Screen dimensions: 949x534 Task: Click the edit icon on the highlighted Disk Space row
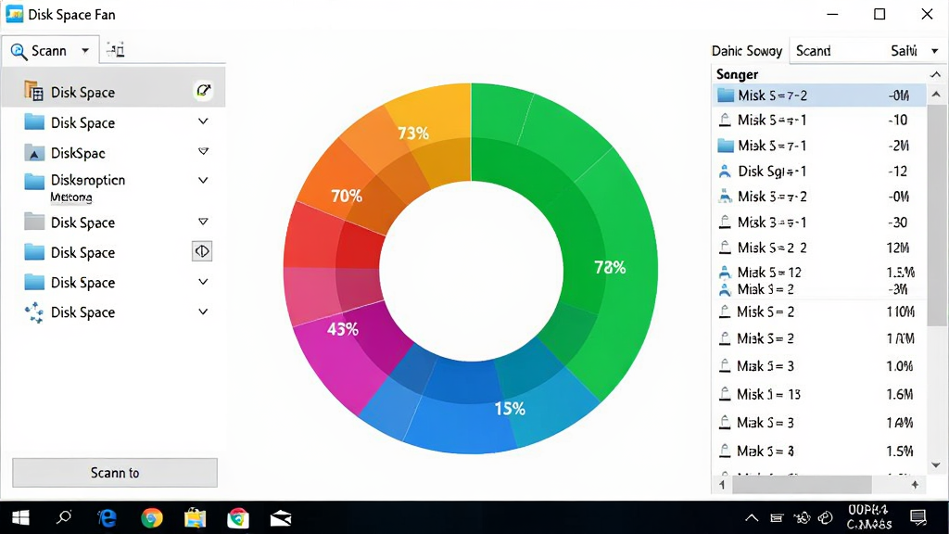tap(203, 91)
